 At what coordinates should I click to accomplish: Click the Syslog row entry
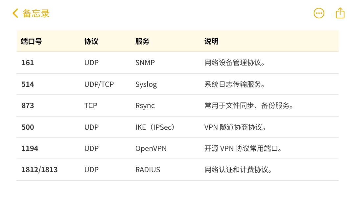146,84
